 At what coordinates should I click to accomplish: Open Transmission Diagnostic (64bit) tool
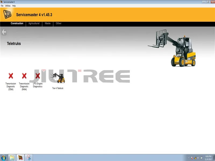(24, 82)
